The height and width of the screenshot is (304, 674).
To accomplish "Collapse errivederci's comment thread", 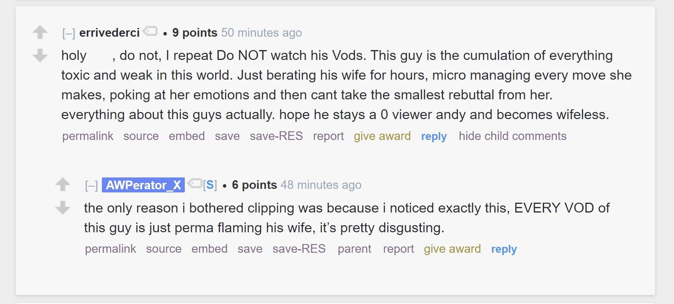I will pos(69,34).
